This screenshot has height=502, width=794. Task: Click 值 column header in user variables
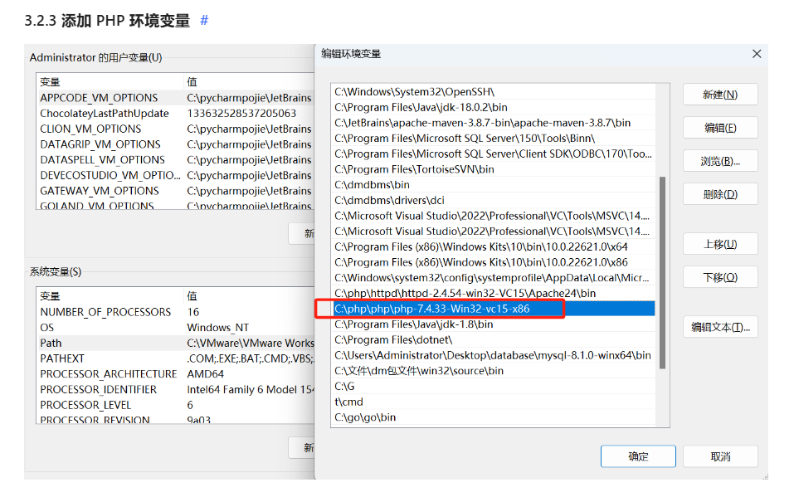pos(248,82)
